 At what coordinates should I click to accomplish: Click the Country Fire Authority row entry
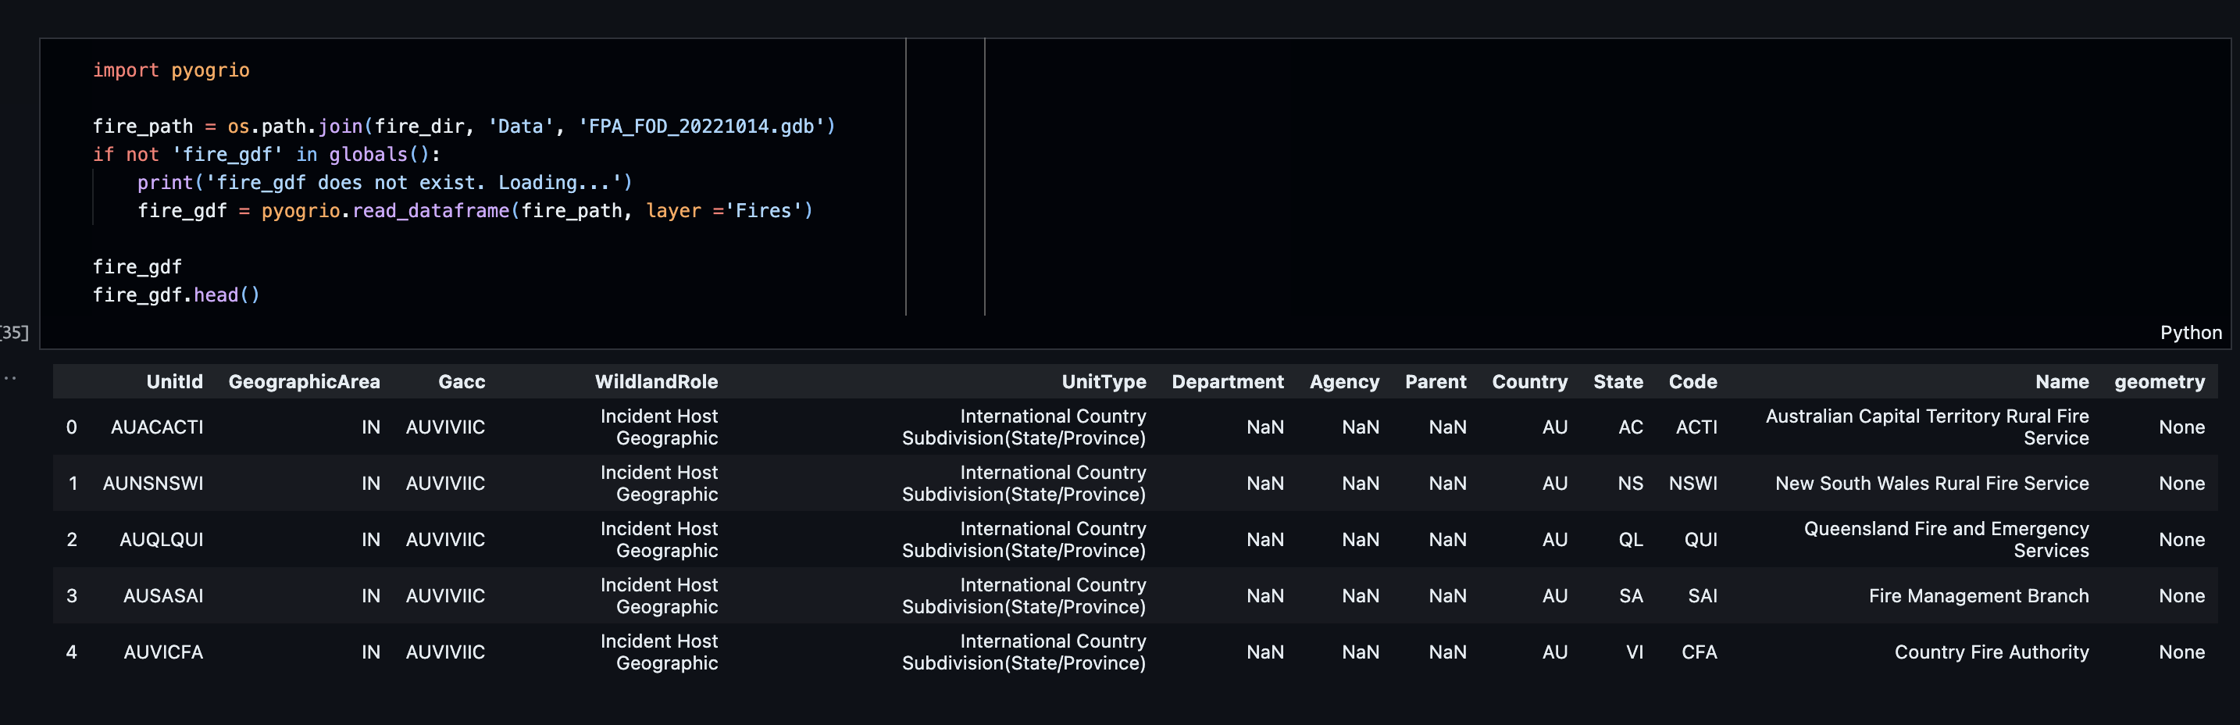(x=1992, y=652)
